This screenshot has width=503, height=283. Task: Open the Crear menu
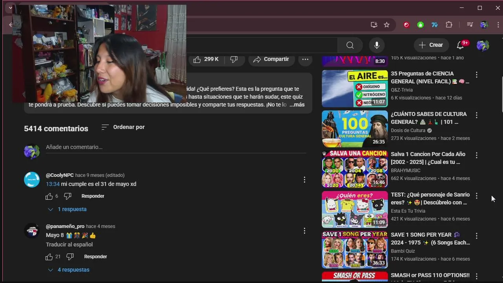coord(431,45)
